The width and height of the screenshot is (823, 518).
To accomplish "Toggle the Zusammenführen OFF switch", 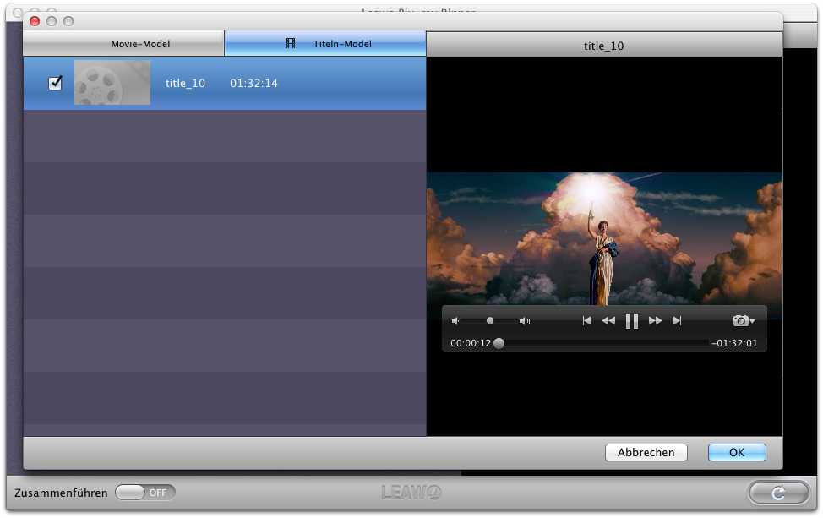I will [x=144, y=493].
